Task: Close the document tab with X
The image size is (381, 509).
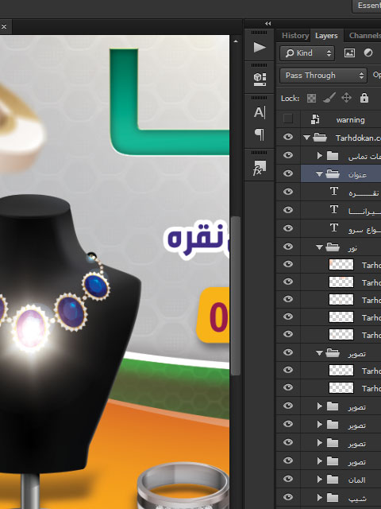Action: [x=4, y=26]
